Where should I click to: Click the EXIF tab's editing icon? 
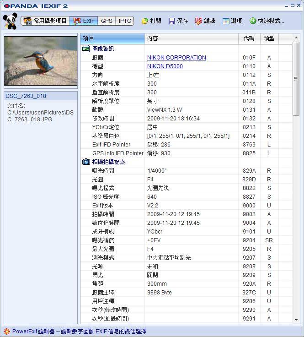[x=77, y=21]
